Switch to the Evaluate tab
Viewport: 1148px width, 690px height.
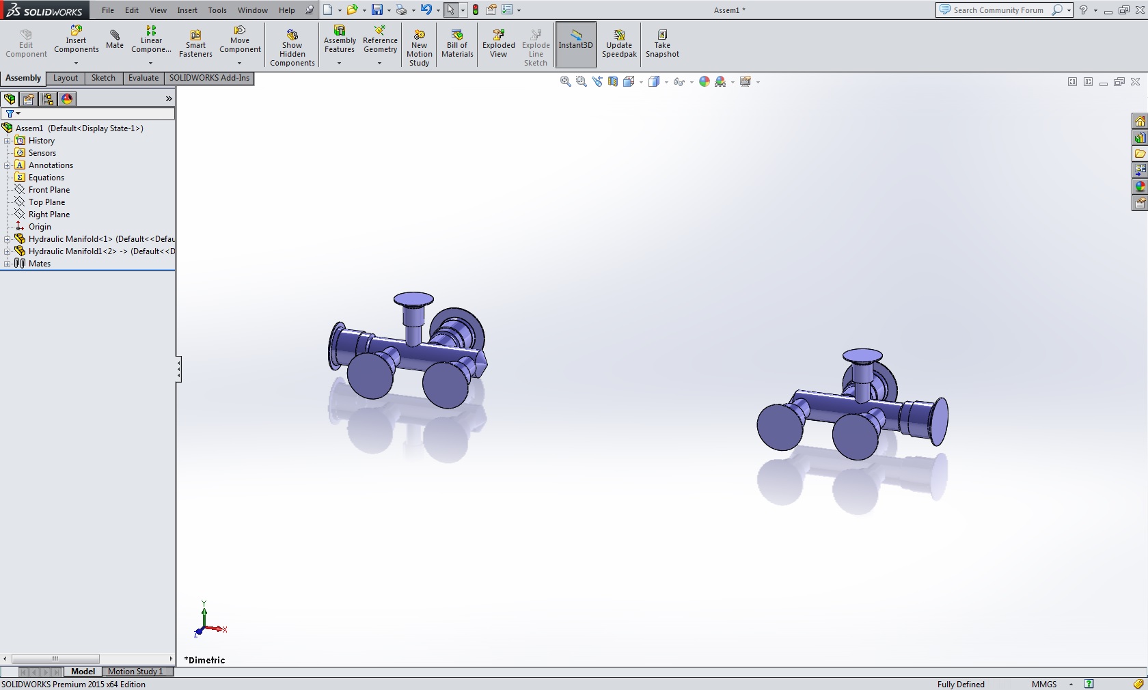pyautogui.click(x=143, y=78)
